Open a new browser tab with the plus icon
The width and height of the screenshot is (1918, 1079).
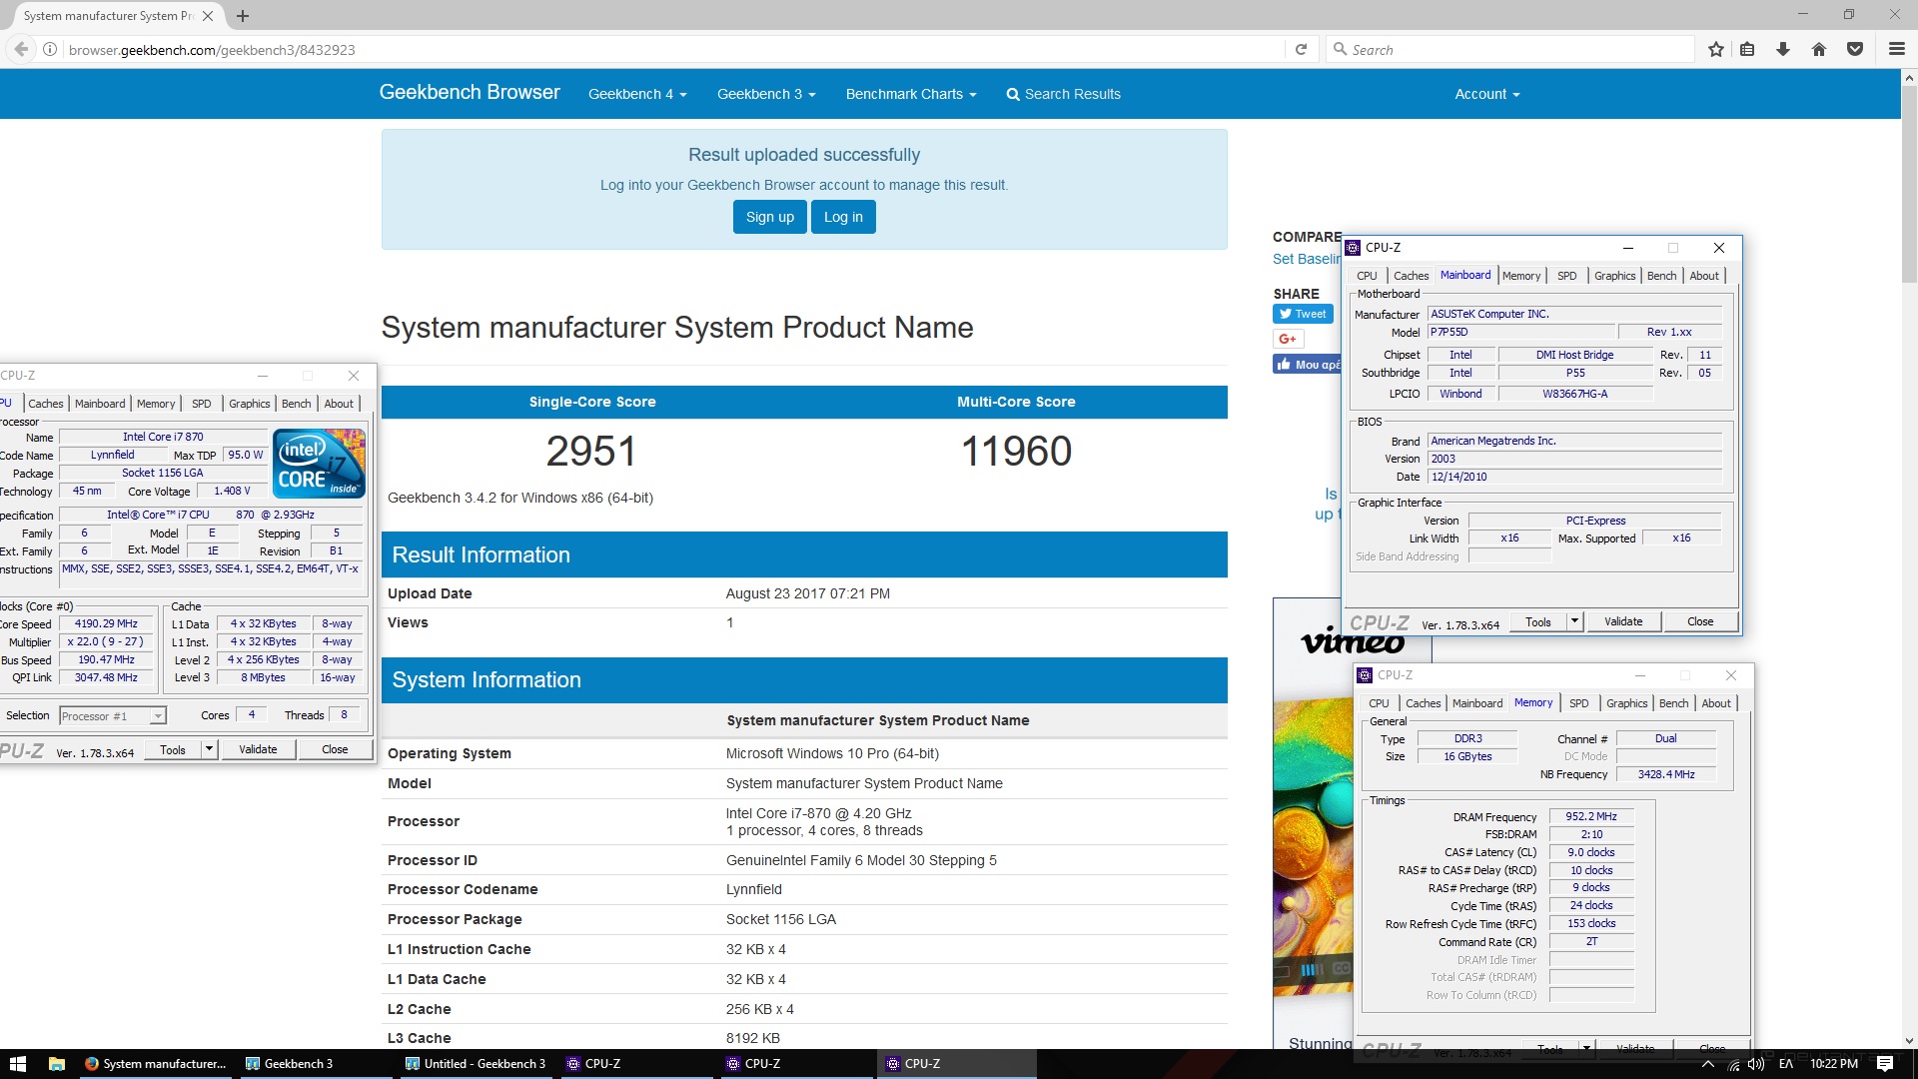click(243, 16)
